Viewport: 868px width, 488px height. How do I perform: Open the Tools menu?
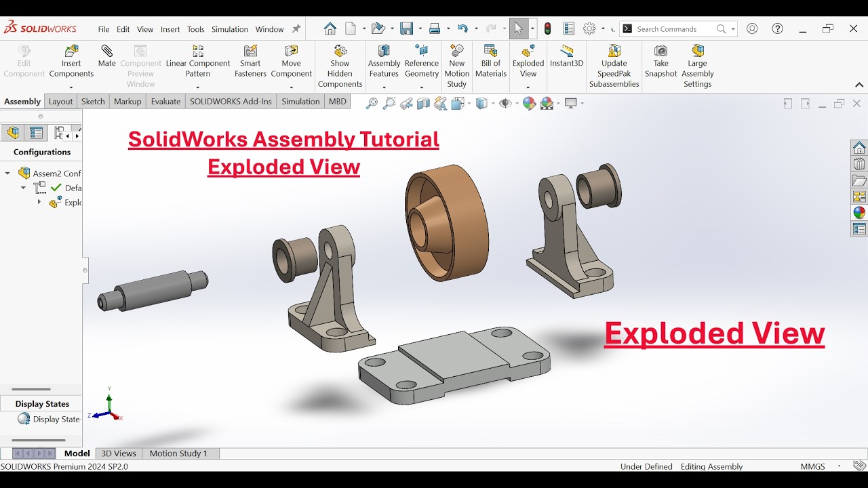(x=196, y=29)
